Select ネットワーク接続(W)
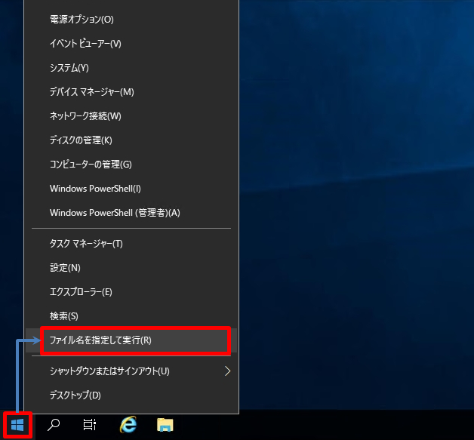 [x=131, y=116]
